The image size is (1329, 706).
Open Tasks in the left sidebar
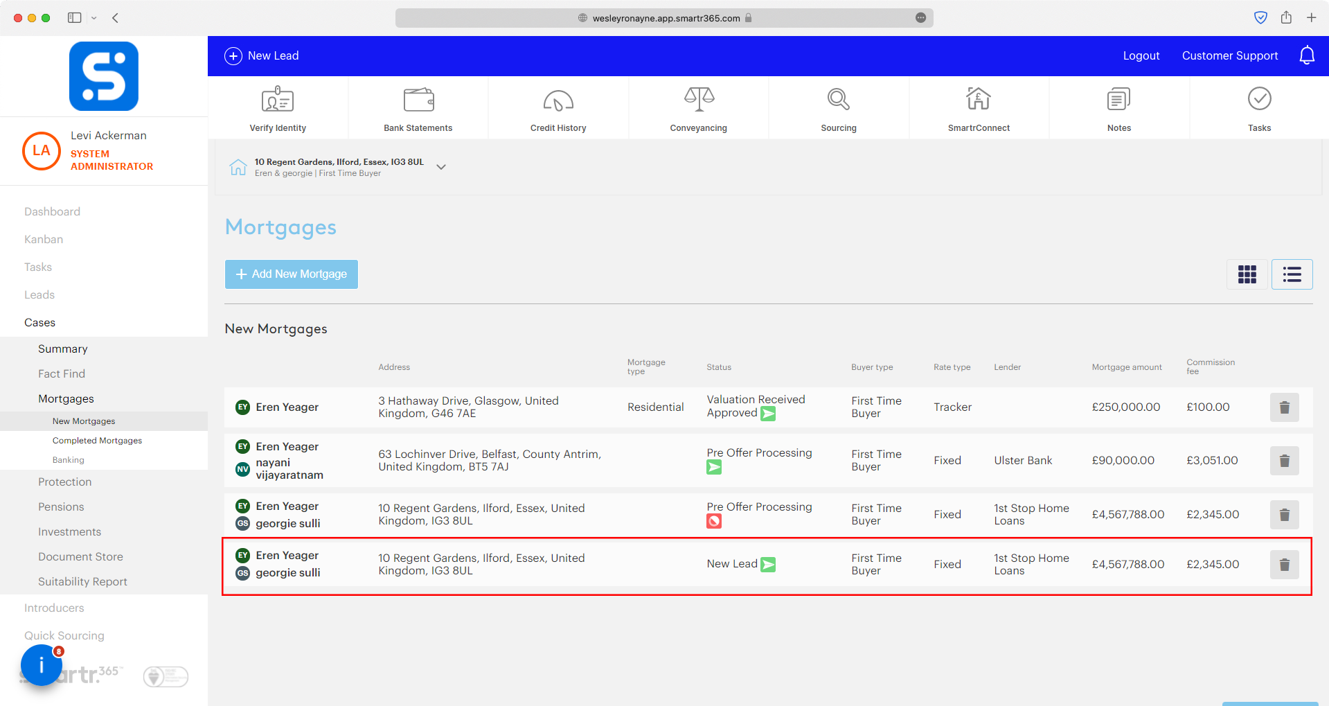tap(38, 267)
